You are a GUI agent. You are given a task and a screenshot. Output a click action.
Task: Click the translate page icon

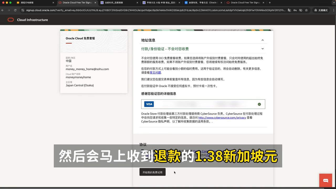click(x=289, y=10)
